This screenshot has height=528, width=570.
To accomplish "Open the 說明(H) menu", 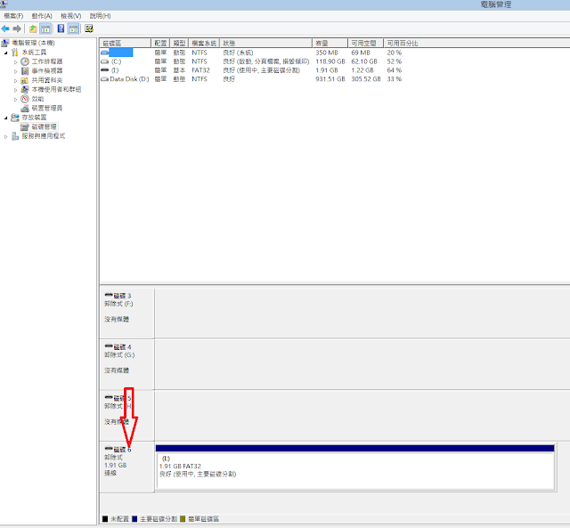I will pos(100,16).
